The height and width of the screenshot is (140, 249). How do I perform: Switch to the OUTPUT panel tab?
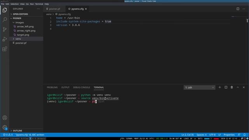pyautogui.click(x=65, y=87)
